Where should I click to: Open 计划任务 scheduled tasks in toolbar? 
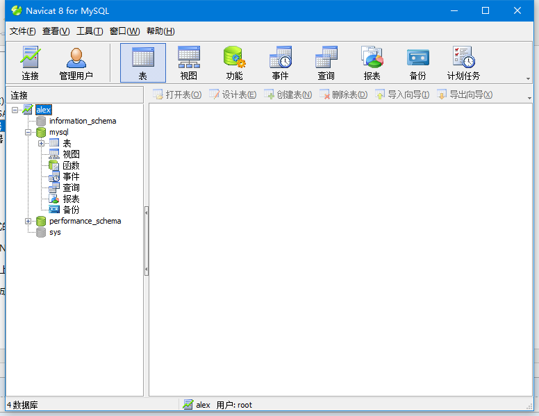tap(463, 63)
